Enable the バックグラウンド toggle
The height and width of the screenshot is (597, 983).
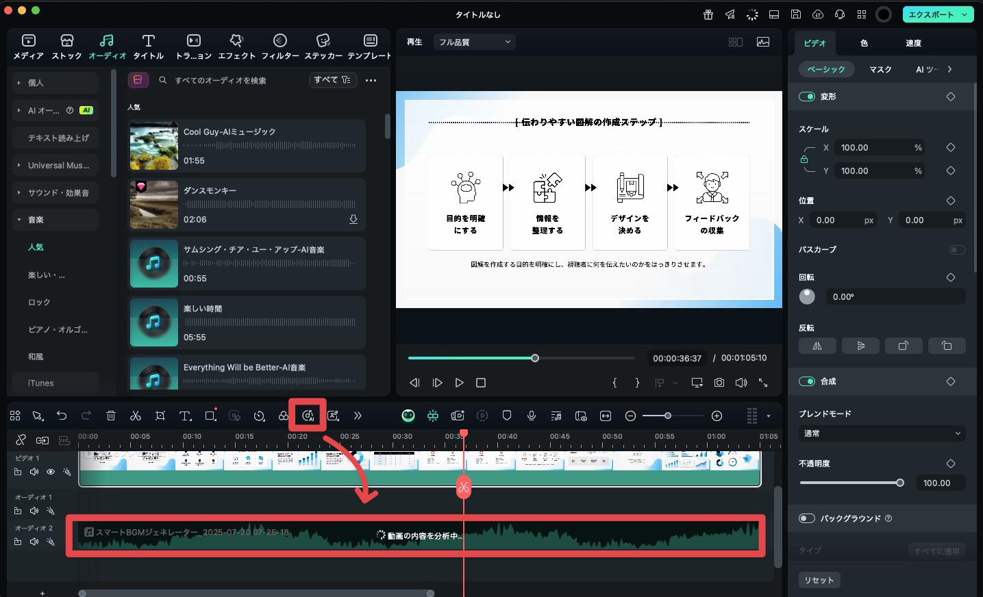[807, 518]
